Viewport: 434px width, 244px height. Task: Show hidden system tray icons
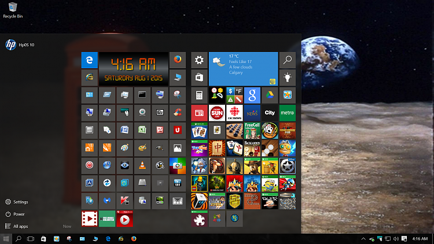click(x=363, y=239)
